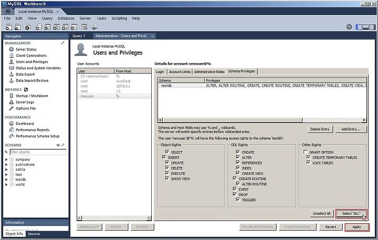Image resolution: width=378 pixels, height=240 pixels.
Task: Open Startup / Shutdown under Instance
Action: pyautogui.click(x=32, y=96)
